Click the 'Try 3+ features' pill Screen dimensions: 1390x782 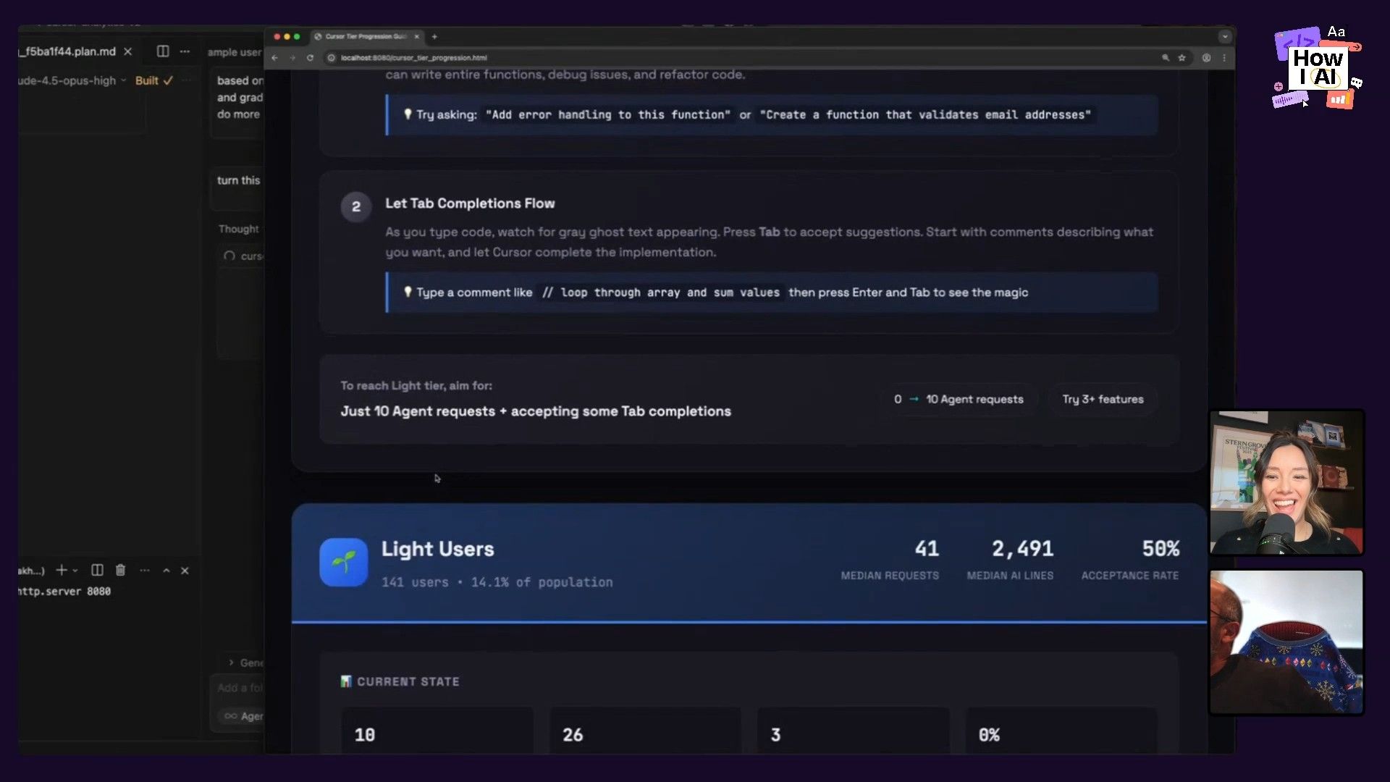coord(1103,399)
